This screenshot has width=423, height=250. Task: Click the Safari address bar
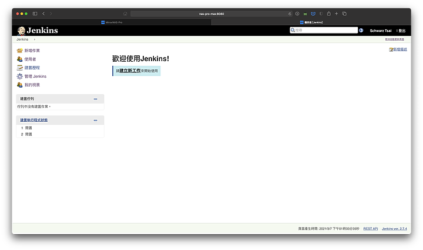coord(211,14)
